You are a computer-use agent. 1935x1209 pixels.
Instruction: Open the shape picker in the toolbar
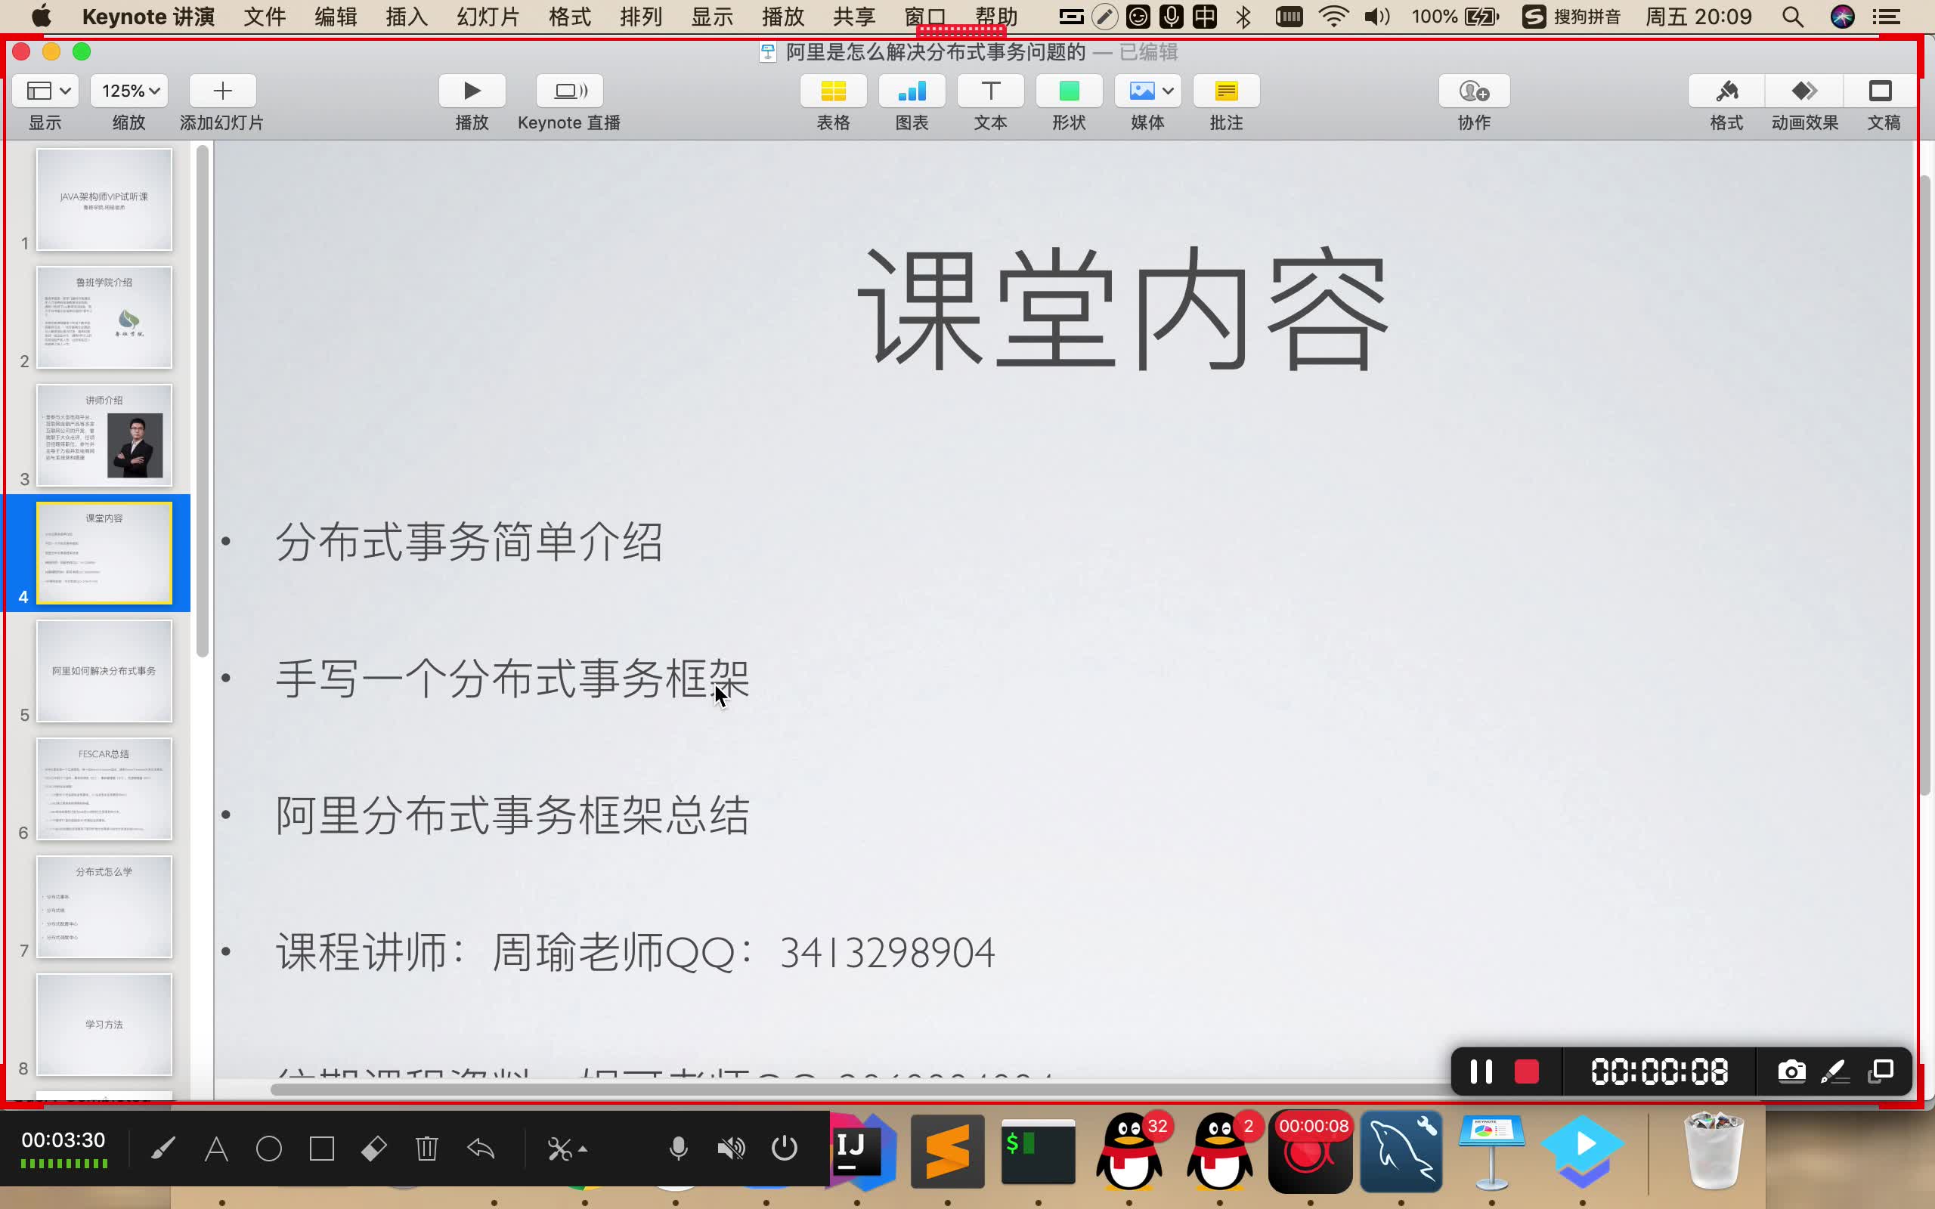[1068, 91]
